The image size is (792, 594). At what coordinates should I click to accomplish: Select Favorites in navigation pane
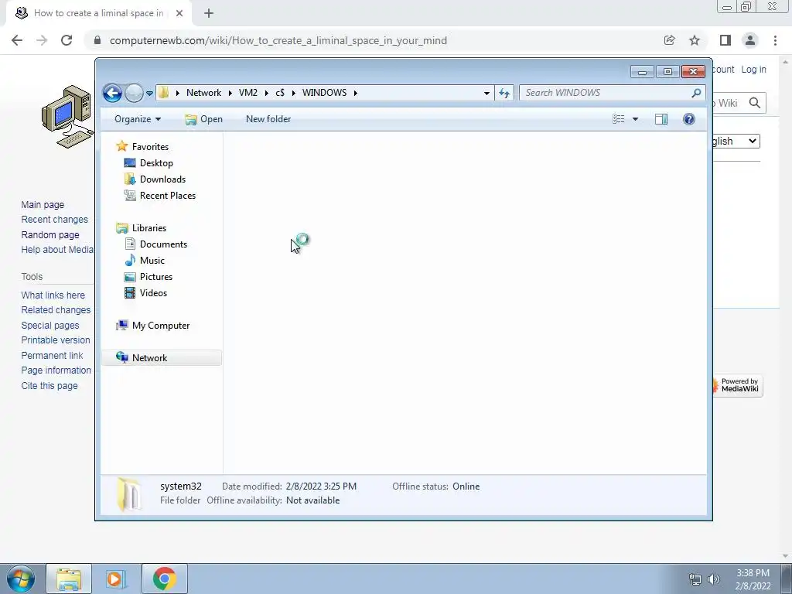[150, 146]
